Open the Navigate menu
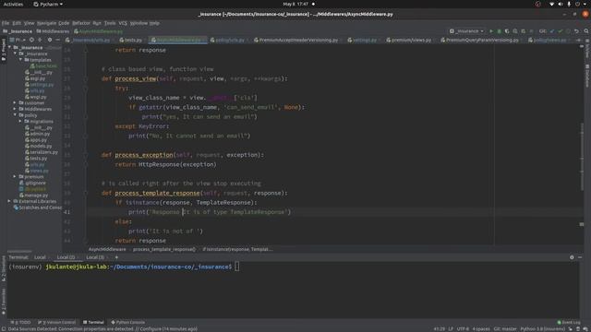The image size is (591, 332). [46, 23]
